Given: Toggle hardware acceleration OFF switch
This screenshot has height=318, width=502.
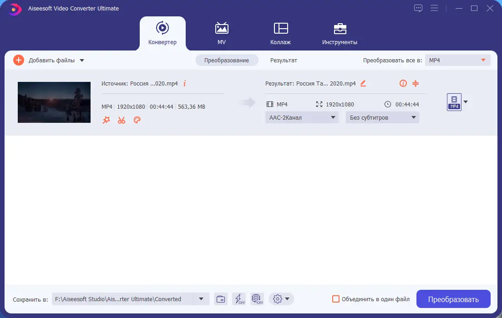Looking at the screenshot, I should (x=257, y=299).
